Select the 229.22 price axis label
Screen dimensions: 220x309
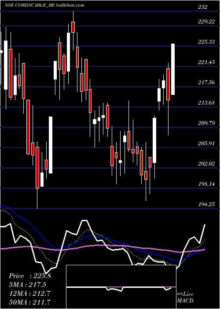(206, 22)
